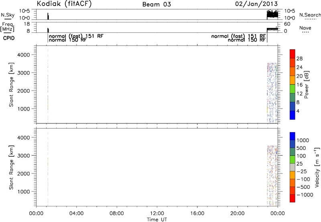Image resolution: width=321 pixels, height=222 pixels.
Task: Click the '16:00' time axis label
Action: coord(197,214)
